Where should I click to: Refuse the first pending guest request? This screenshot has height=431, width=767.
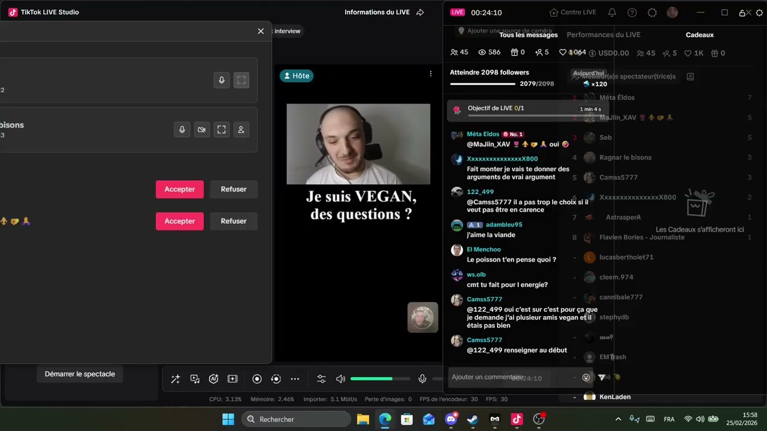[x=234, y=189]
